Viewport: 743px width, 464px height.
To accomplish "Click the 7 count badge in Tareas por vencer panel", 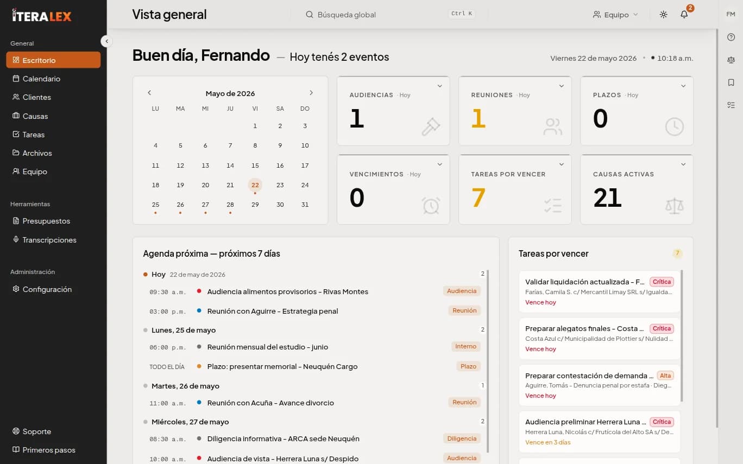I will (x=677, y=253).
